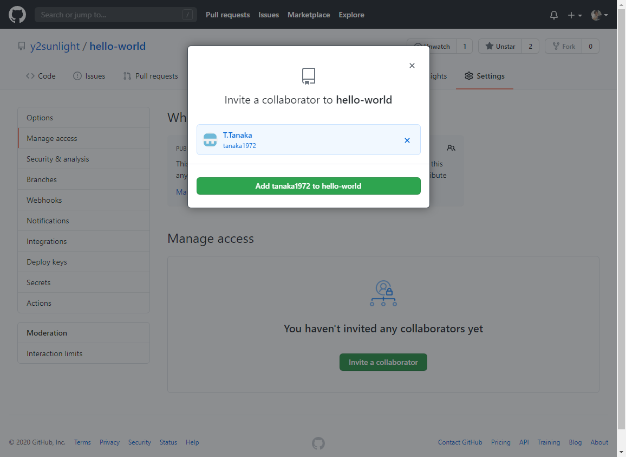Remove selected user tanaka1972

pyautogui.click(x=407, y=140)
